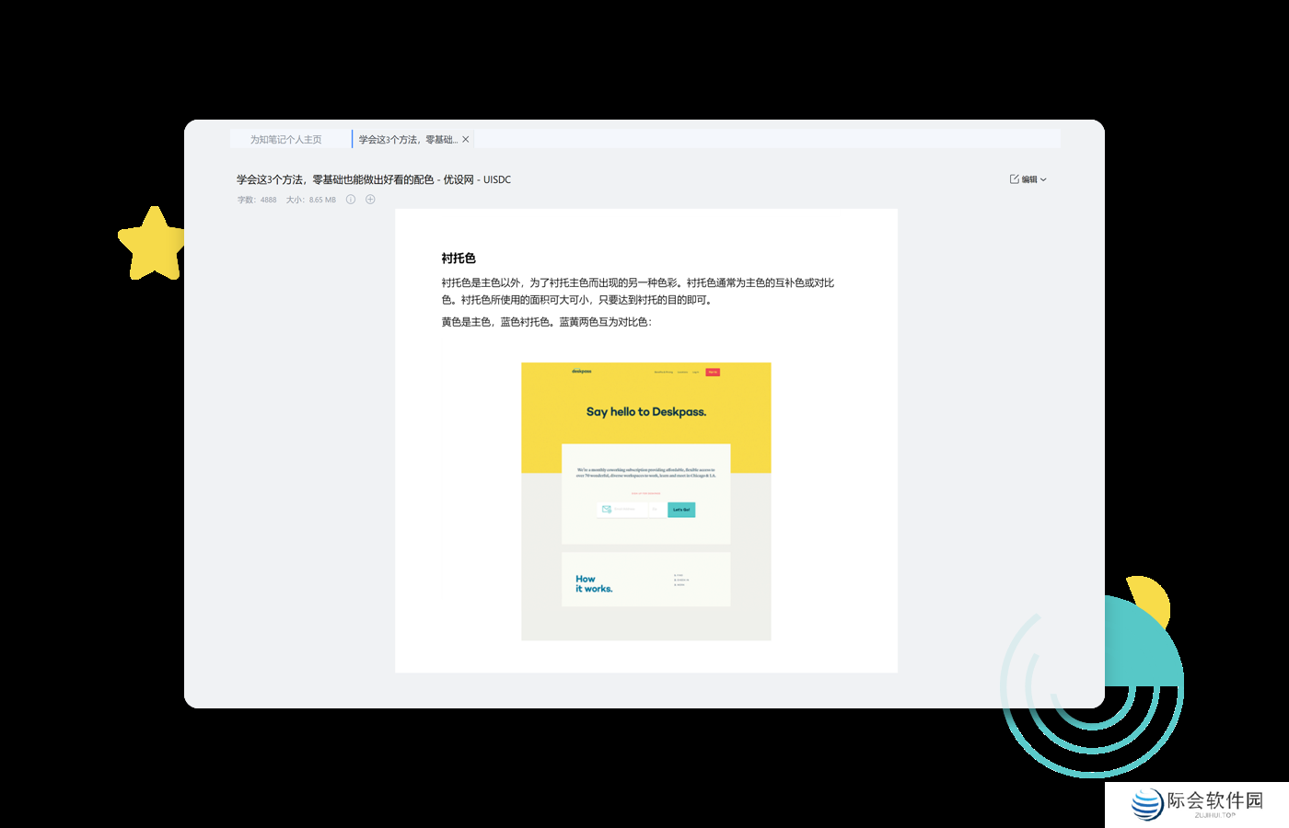Viewport: 1289px width, 828px height.
Task: Click the pencil edit icon near 编辑
Action: pyautogui.click(x=1012, y=178)
